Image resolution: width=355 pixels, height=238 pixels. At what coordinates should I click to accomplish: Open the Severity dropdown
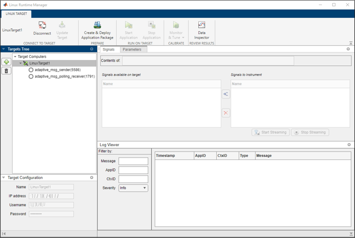pos(133,188)
